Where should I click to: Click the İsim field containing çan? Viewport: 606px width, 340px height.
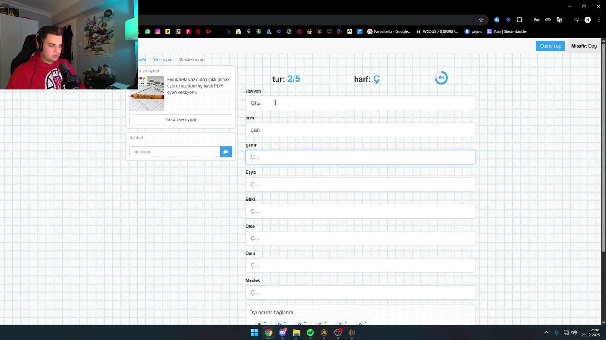[360, 130]
